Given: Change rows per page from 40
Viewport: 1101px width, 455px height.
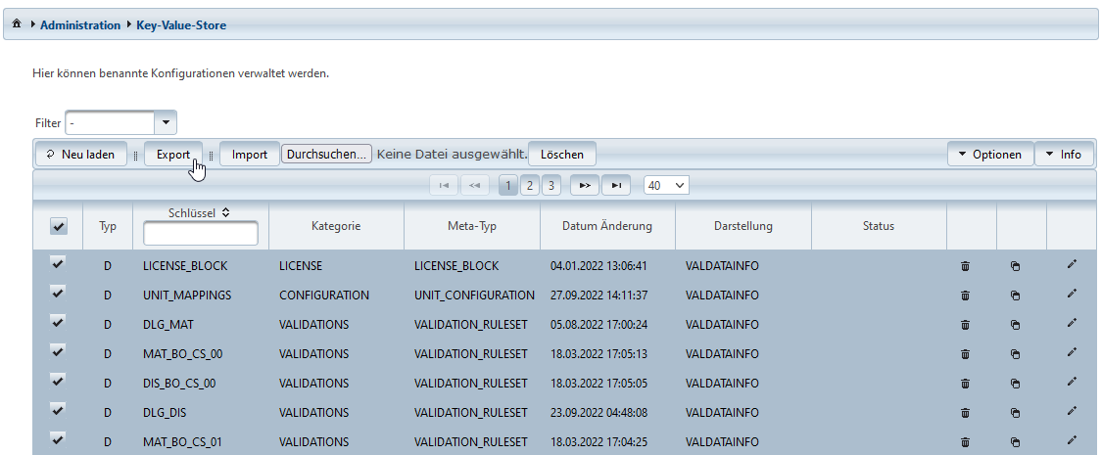Looking at the screenshot, I should (666, 185).
